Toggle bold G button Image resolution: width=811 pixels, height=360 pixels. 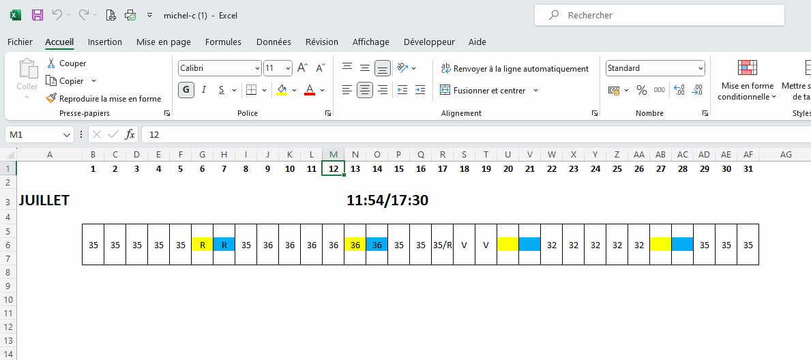(186, 90)
